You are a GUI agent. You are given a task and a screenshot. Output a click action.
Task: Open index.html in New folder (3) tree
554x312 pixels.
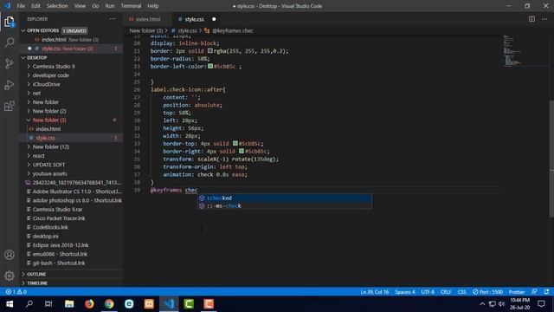coord(48,129)
